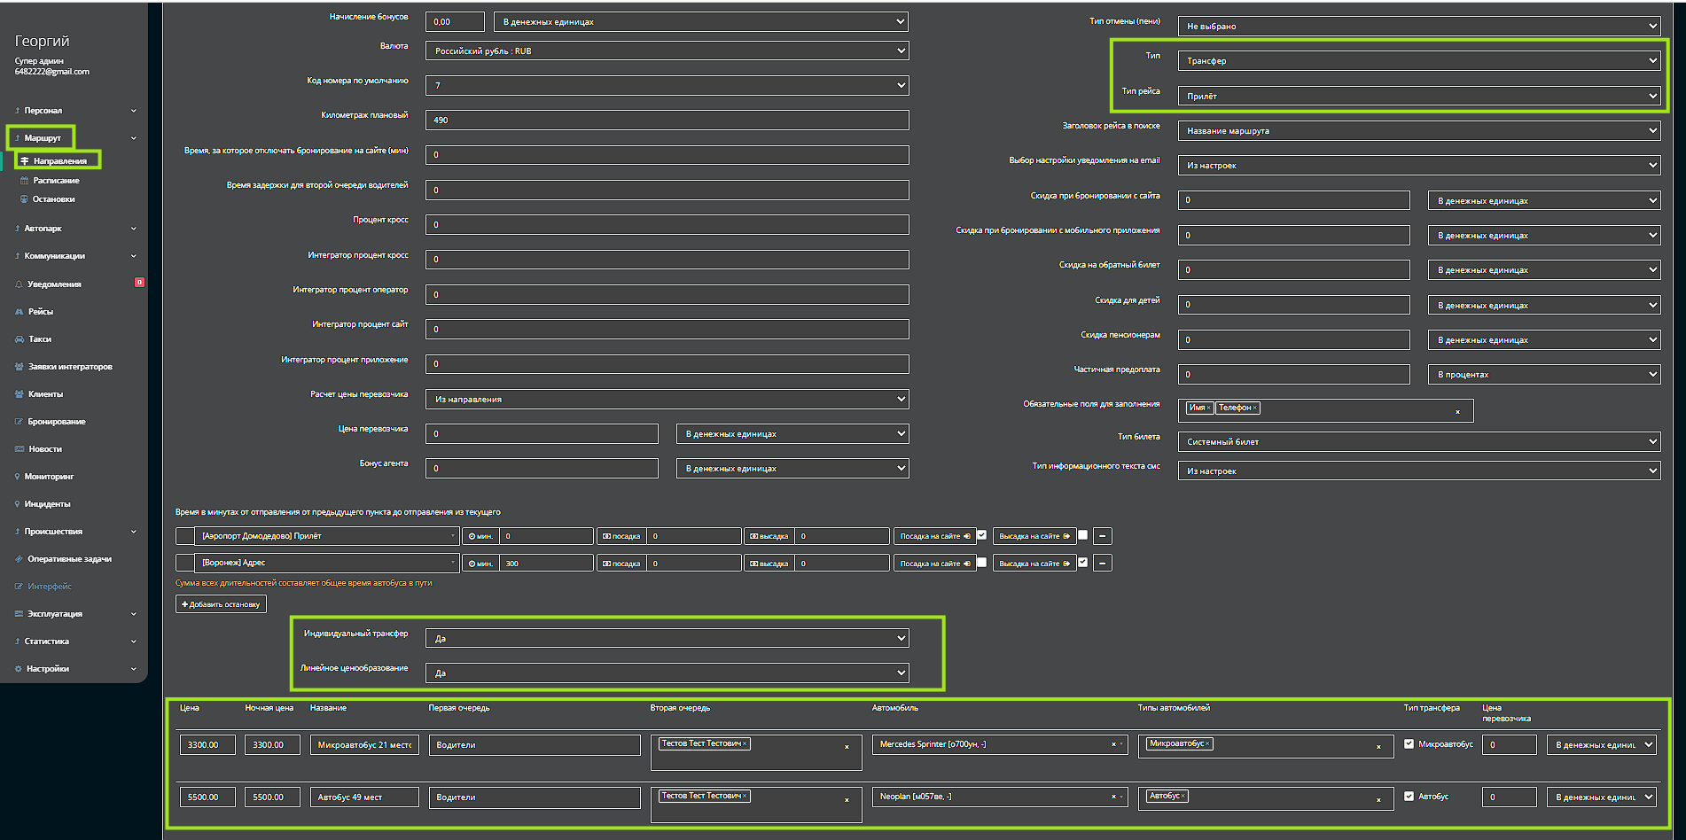The height and width of the screenshot is (840, 1686).
Task: Toggle Посадка на сайте checkbox for Домодедово
Action: tap(981, 535)
